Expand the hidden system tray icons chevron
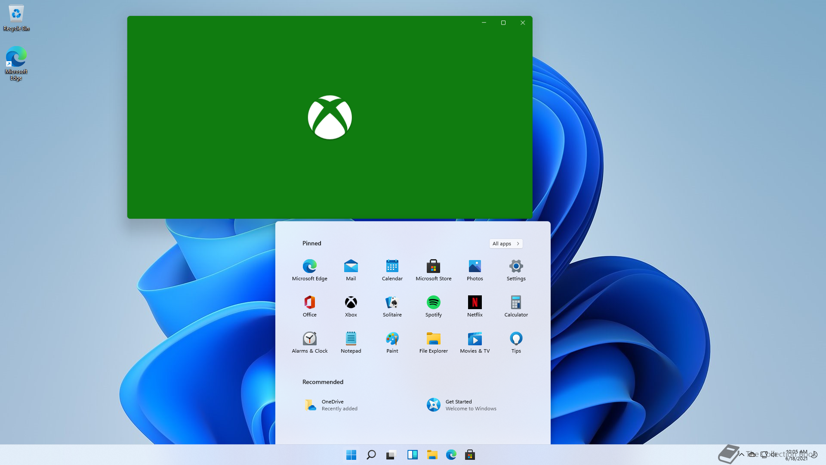 tap(741, 455)
